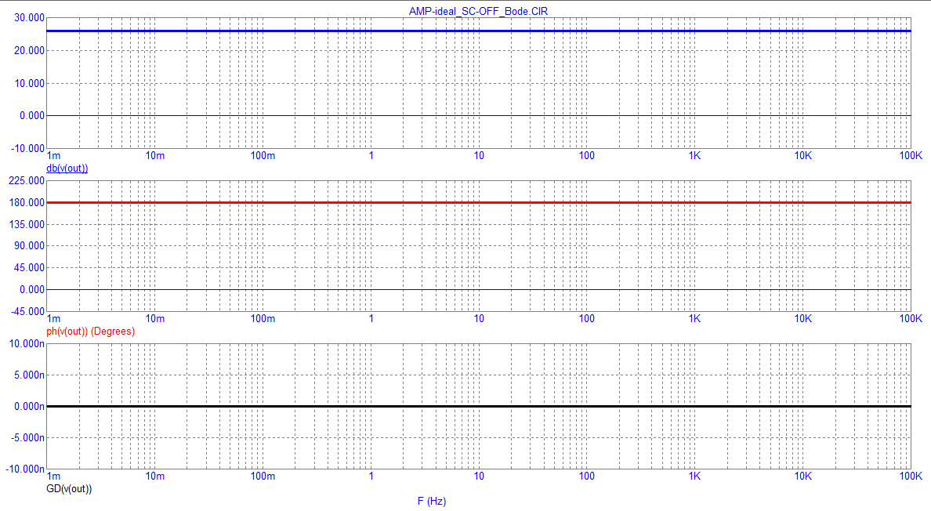Click the -45.000 phase axis value
931x511 pixels.
[x=28, y=312]
